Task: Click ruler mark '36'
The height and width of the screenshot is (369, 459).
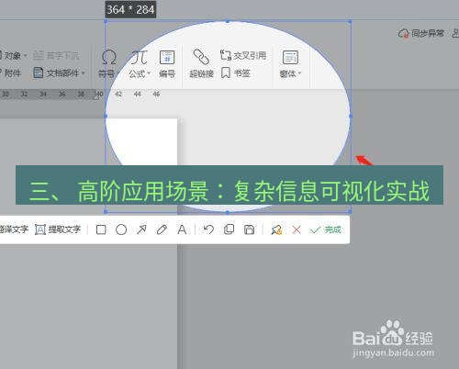Action: coord(62,94)
